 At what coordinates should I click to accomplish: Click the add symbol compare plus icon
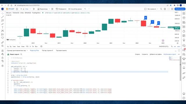coord(17,9)
